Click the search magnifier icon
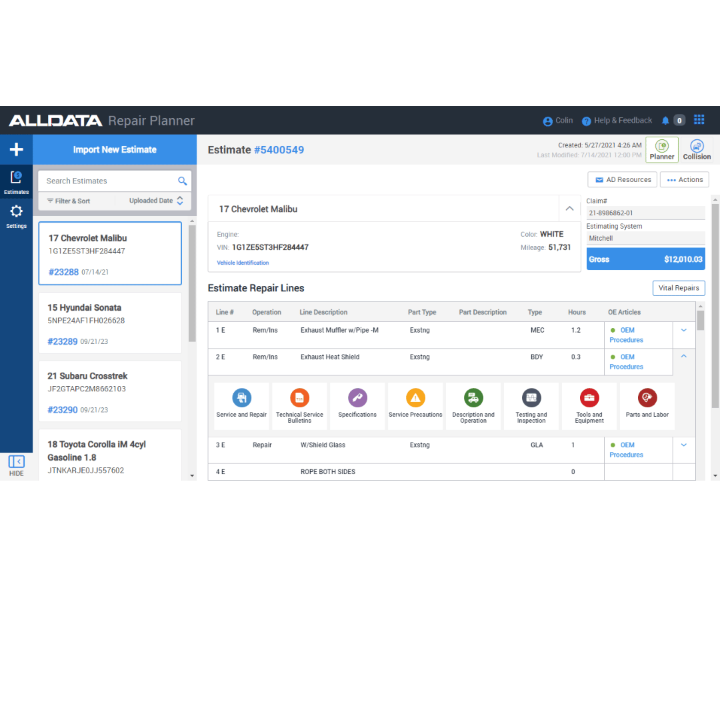Screen dimensions: 720x720 coord(182,181)
